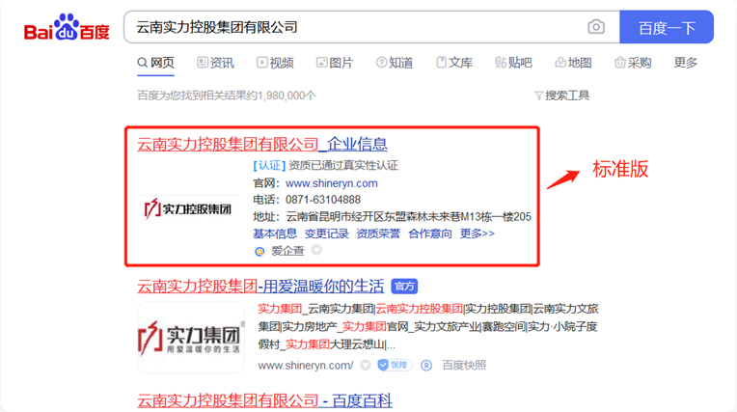
Task: Open 百度百科 result for 云南实力控股集团
Action: [x=264, y=399]
